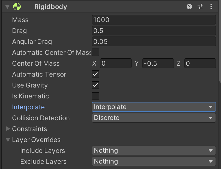Open the Rigidbody three-dot context menu
Image resolution: width=221 pixels, height=169 pixels.
click(211, 7)
